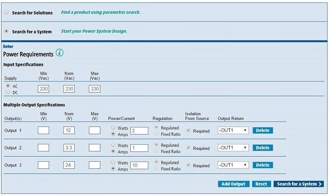The image size is (329, 196).
Task: Select Watts for Output 2
Action: 113,145
